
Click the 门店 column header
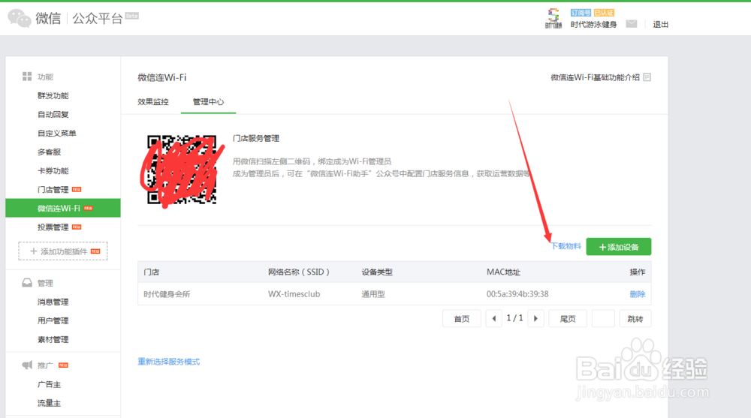click(152, 272)
